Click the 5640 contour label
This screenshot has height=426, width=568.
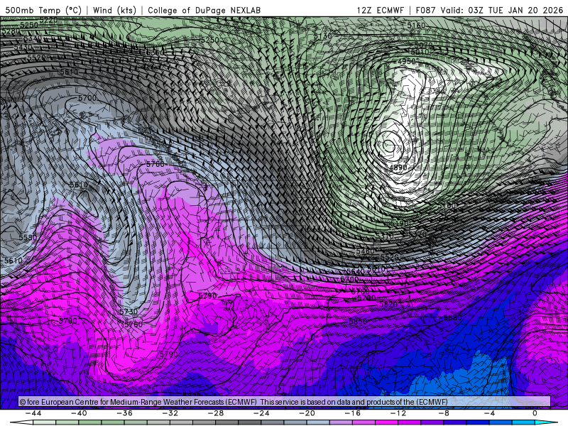tap(356, 271)
